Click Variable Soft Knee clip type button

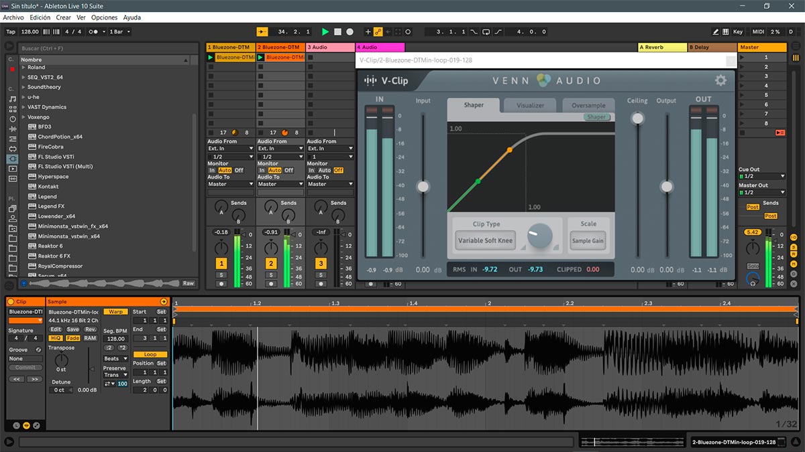(x=486, y=241)
